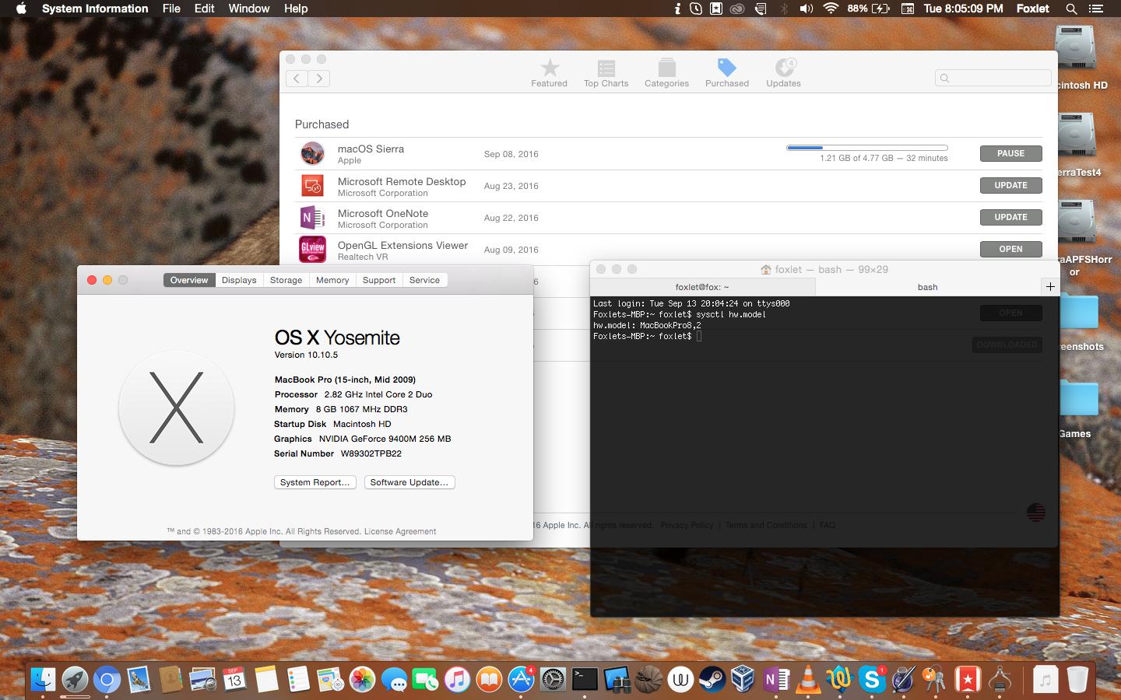The image size is (1121, 700).
Task: Open the Window menu
Action: click(x=249, y=9)
